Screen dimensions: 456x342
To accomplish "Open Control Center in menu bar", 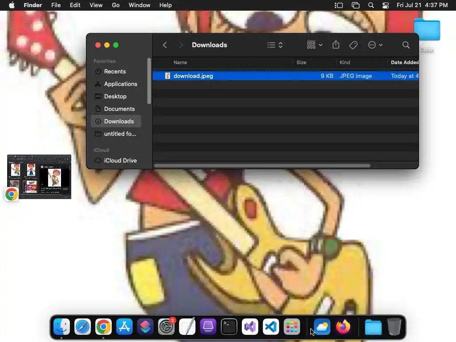I will pyautogui.click(x=386, y=5).
